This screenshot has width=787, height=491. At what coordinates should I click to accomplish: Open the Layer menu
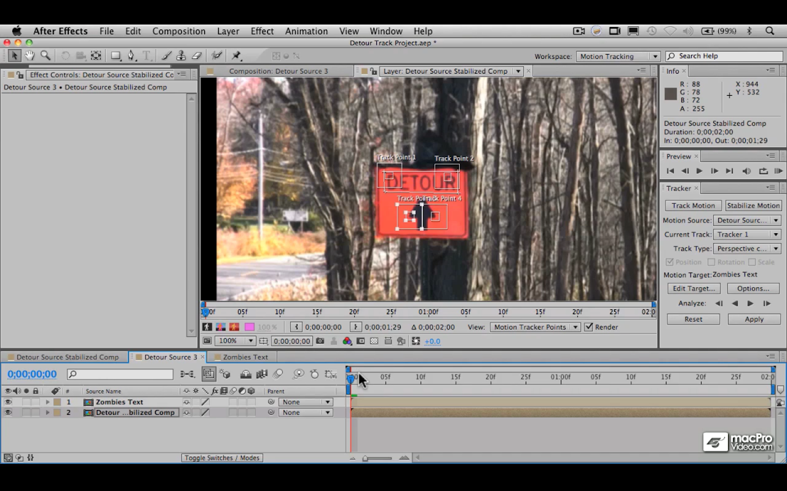(228, 31)
